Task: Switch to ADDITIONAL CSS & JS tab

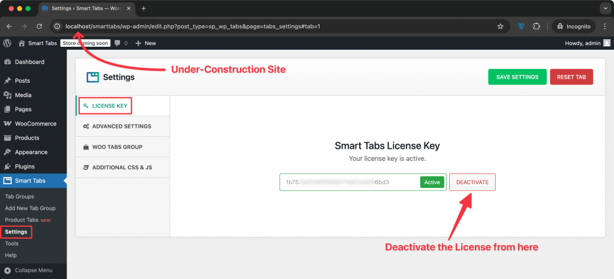Action: coord(122,167)
